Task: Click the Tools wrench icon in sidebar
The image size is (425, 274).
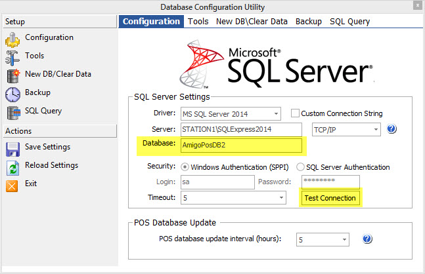Action: click(x=12, y=58)
